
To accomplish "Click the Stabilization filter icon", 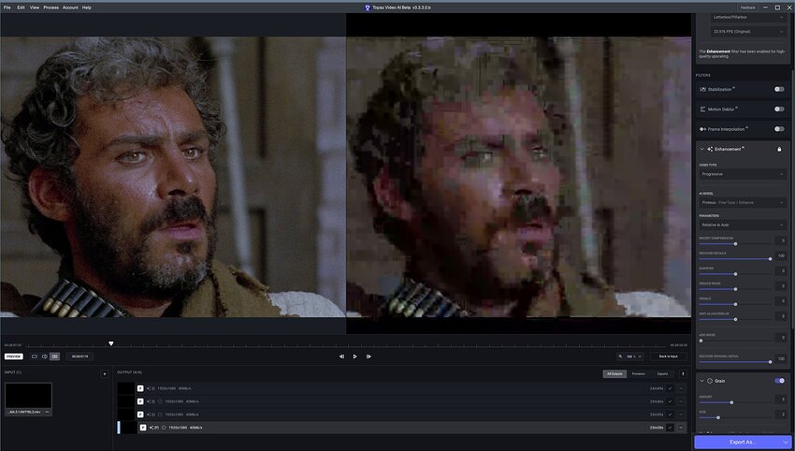I will pos(702,89).
